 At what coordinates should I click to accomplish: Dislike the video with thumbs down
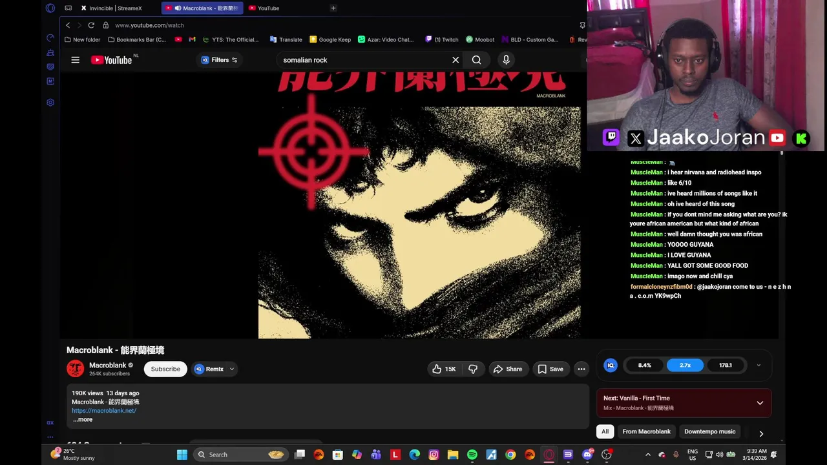tap(473, 369)
